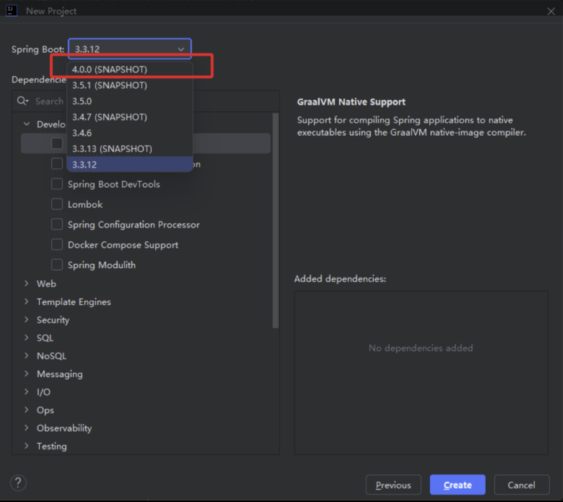
Task: Collapse the Spring Boot version dropdown
Action: [181, 50]
